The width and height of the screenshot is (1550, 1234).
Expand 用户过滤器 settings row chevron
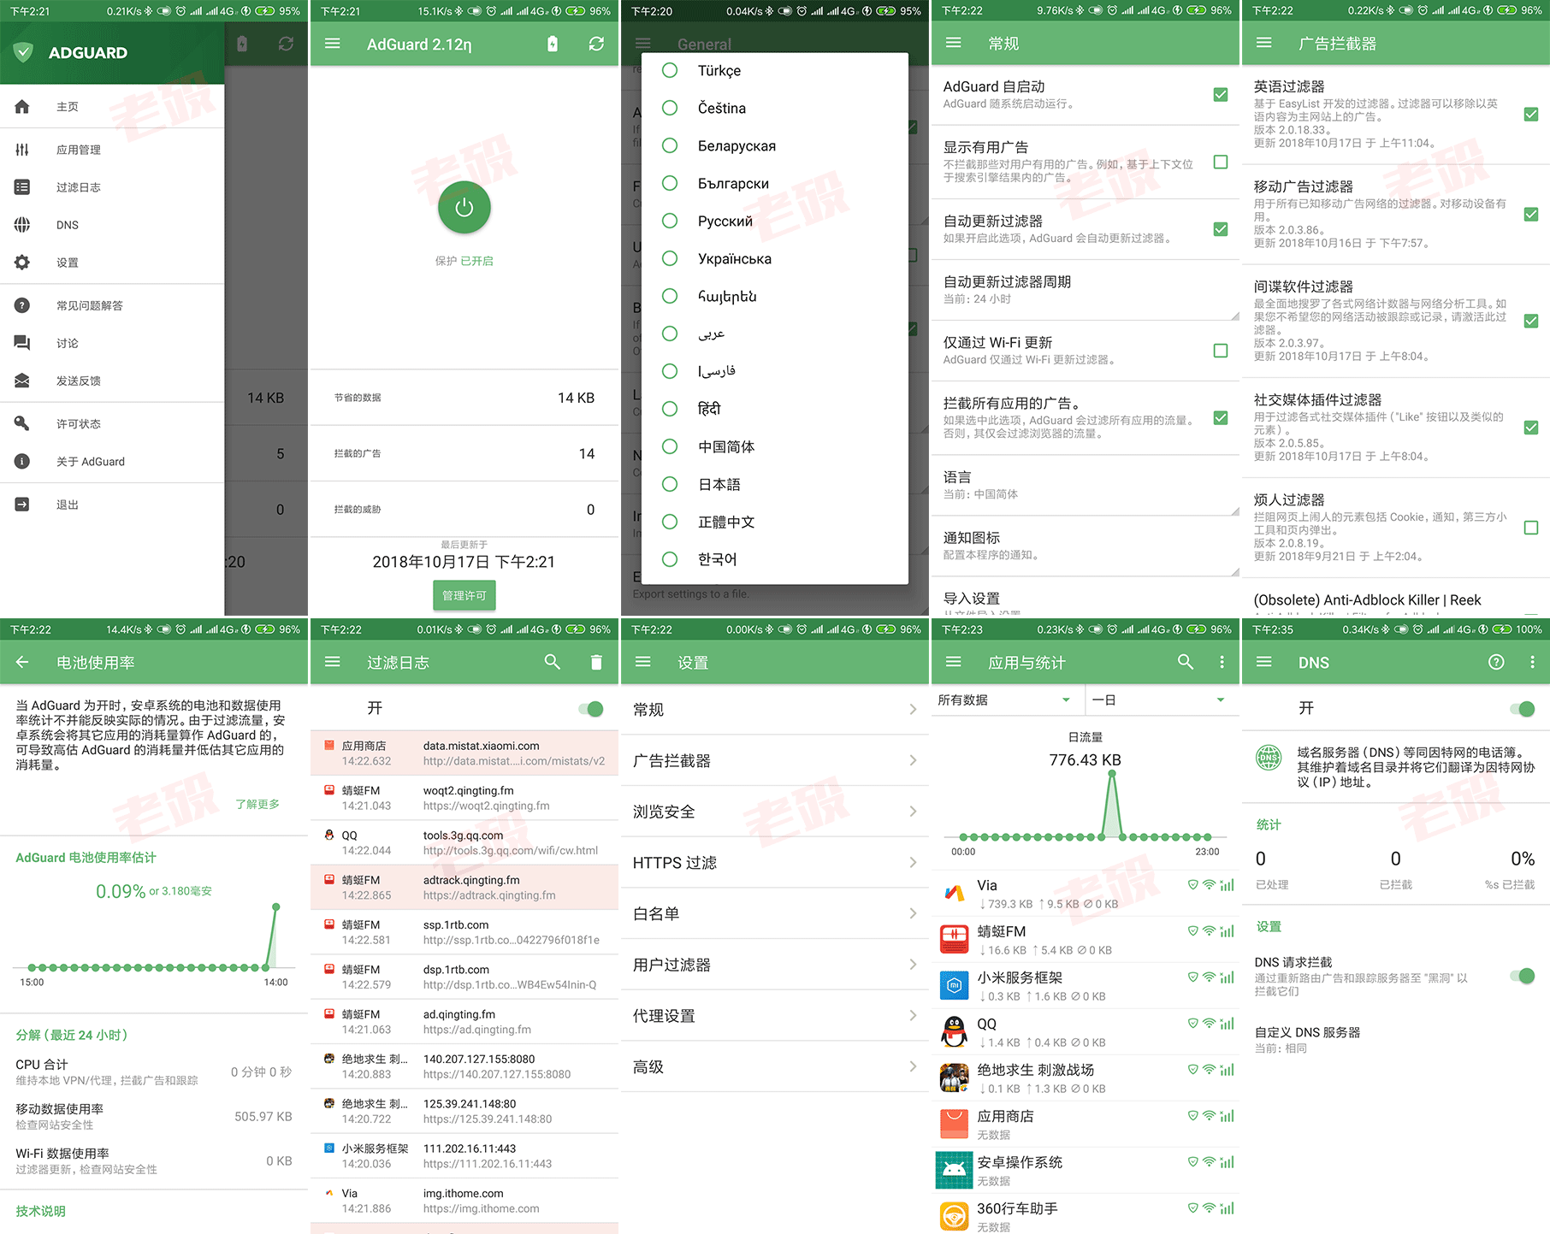914,964
